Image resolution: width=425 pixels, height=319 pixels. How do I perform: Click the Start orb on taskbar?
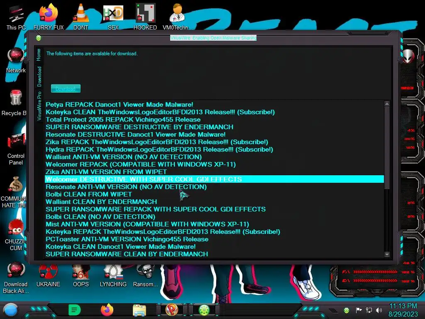(x=11, y=310)
